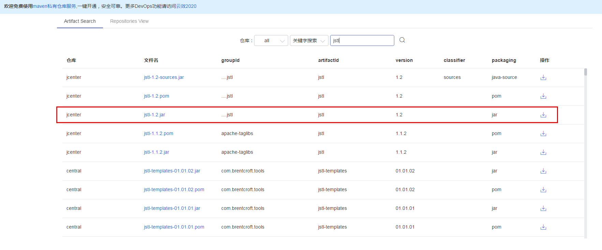Click the version column header
The height and width of the screenshot is (250, 602).
click(404, 60)
